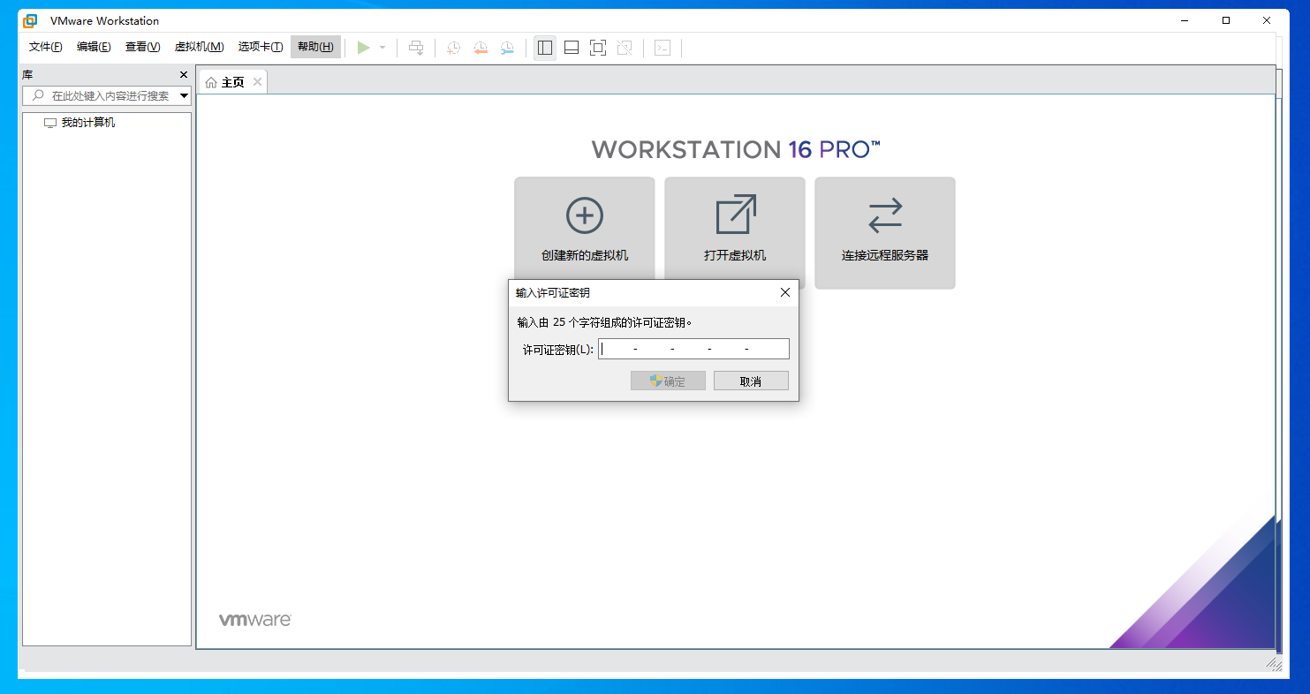This screenshot has height=694, width=1310.
Task: Click the magnifier icon in library search
Action: 38,95
